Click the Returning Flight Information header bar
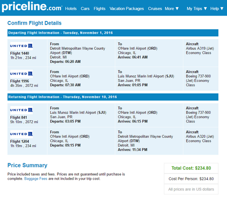Screen dimensions: 227x197 click(x=113, y=97)
